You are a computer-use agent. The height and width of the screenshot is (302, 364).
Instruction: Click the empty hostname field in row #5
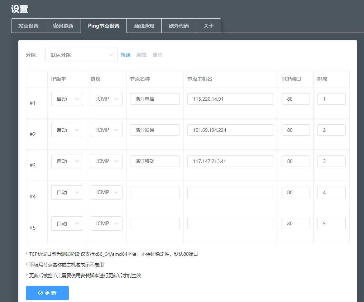pos(230,224)
